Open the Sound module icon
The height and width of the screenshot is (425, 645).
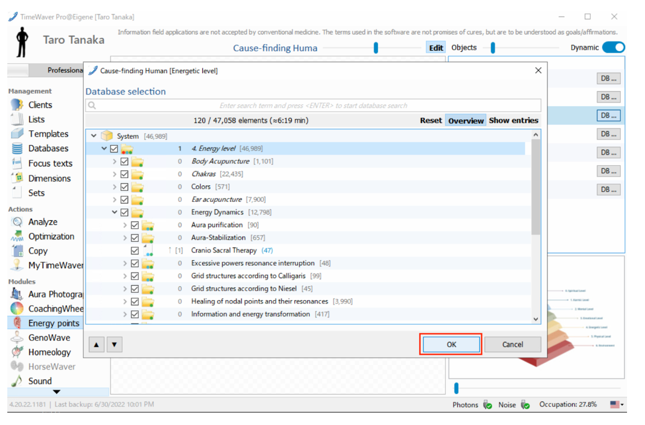pyautogui.click(x=17, y=381)
